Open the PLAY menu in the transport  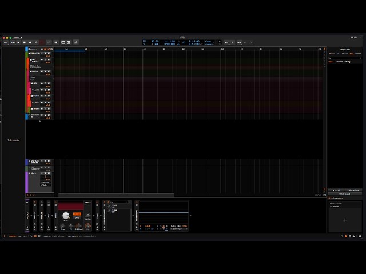pos(13,42)
